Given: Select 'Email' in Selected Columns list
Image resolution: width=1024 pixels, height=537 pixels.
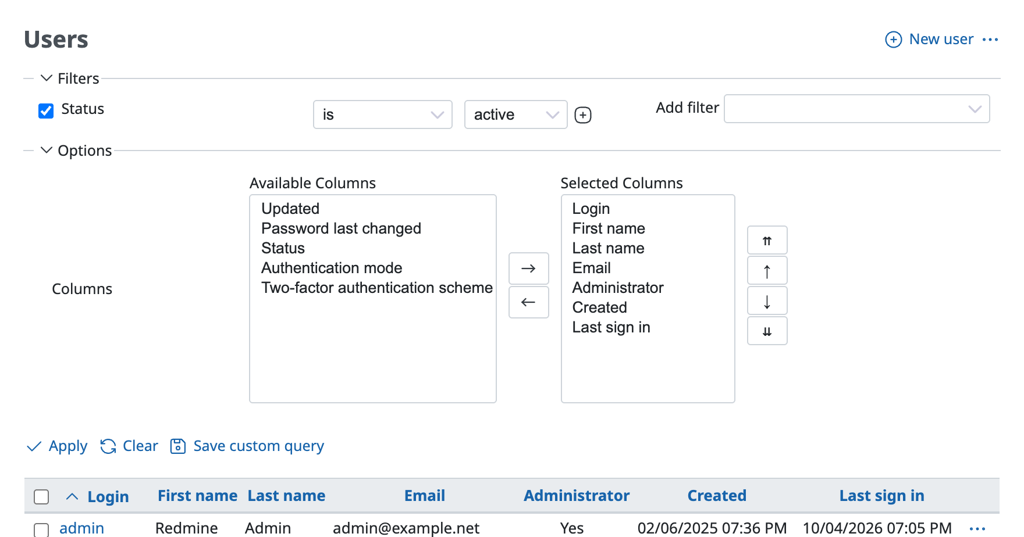Looking at the screenshot, I should pyautogui.click(x=648, y=268).
